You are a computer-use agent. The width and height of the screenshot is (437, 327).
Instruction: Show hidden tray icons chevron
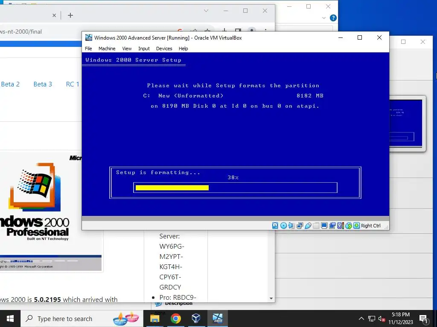pos(361,318)
